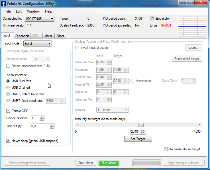Open the Analog samples dropdown
This screenshot has width=210, height=170.
pos(41,59)
